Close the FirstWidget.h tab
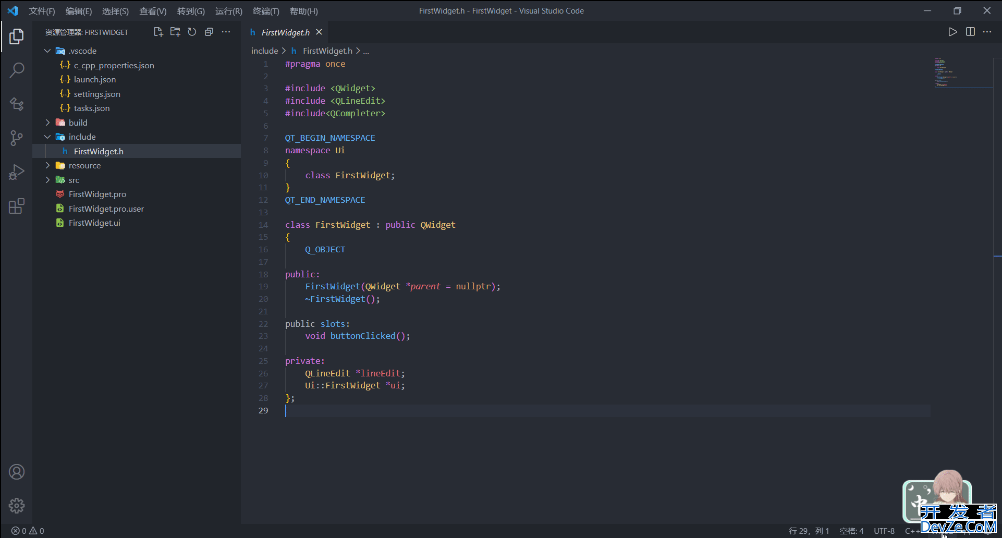Screen dimensions: 1002x538 (319, 32)
